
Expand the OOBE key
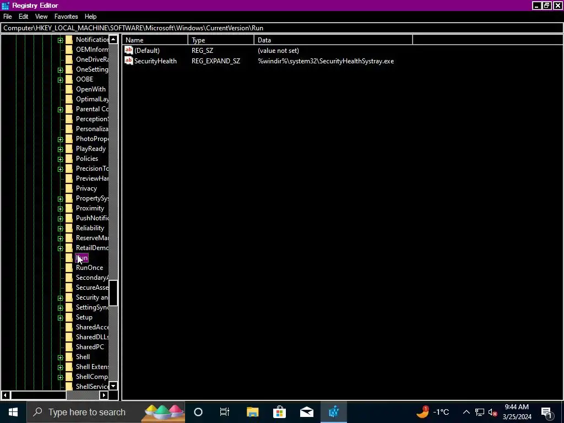(x=61, y=79)
